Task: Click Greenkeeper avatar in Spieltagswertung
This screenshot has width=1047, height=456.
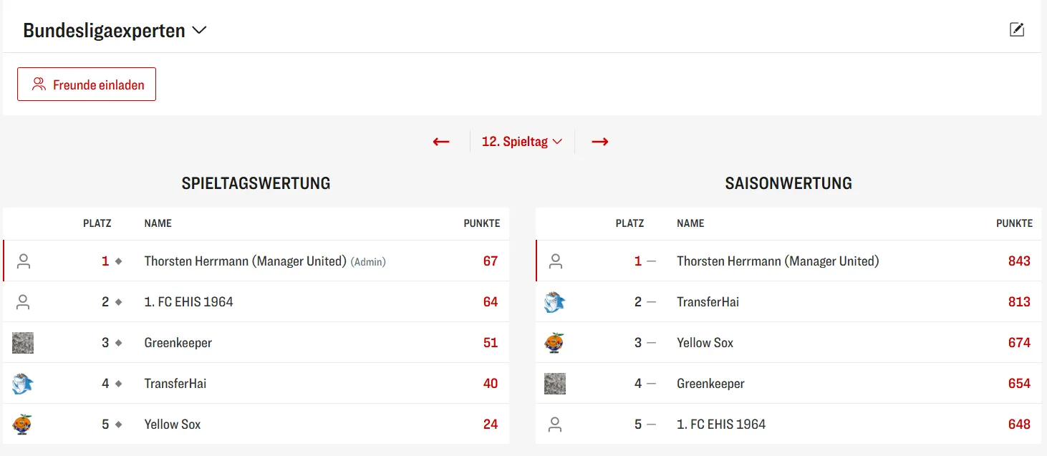Action: click(23, 343)
